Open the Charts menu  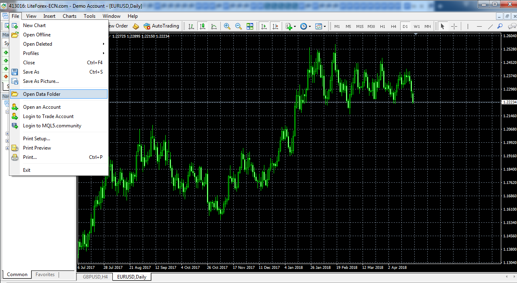tap(70, 16)
